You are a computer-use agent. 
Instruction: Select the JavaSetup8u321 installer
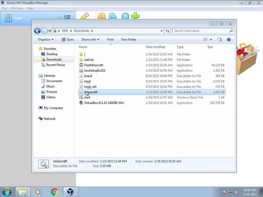152,71
